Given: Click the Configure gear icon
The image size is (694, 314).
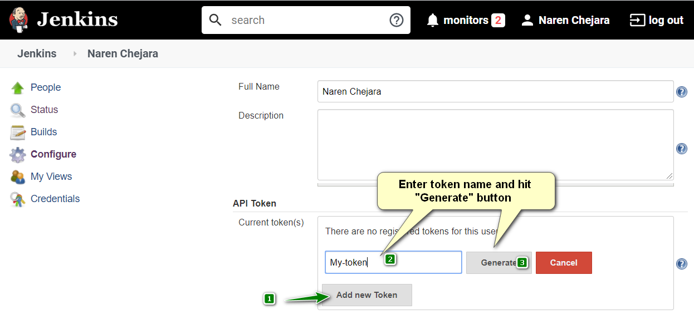Looking at the screenshot, I should pyautogui.click(x=18, y=155).
